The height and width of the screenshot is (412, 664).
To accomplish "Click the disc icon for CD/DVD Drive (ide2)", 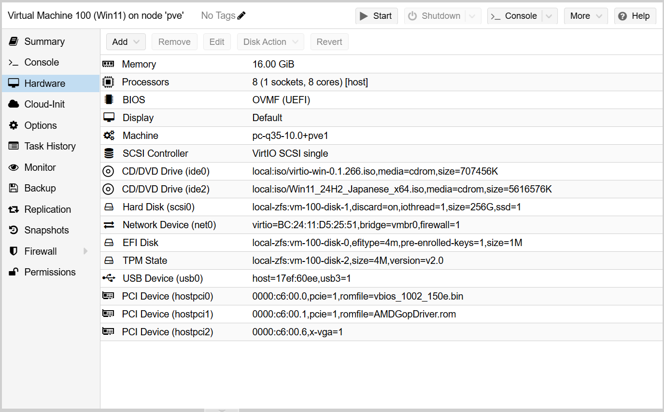I will [109, 189].
